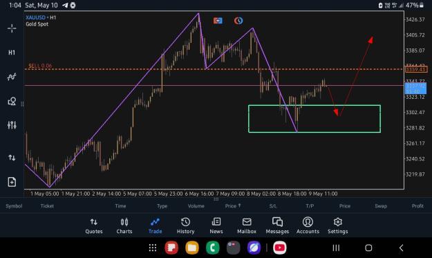Open the indicators list icon
Image resolution: width=432 pixels, height=258 pixels.
[x=12, y=77]
